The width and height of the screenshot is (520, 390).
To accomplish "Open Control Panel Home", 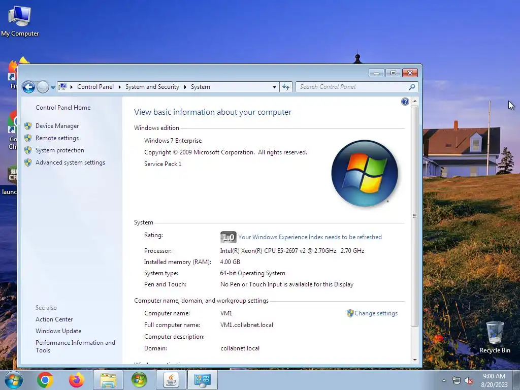I will tap(63, 108).
